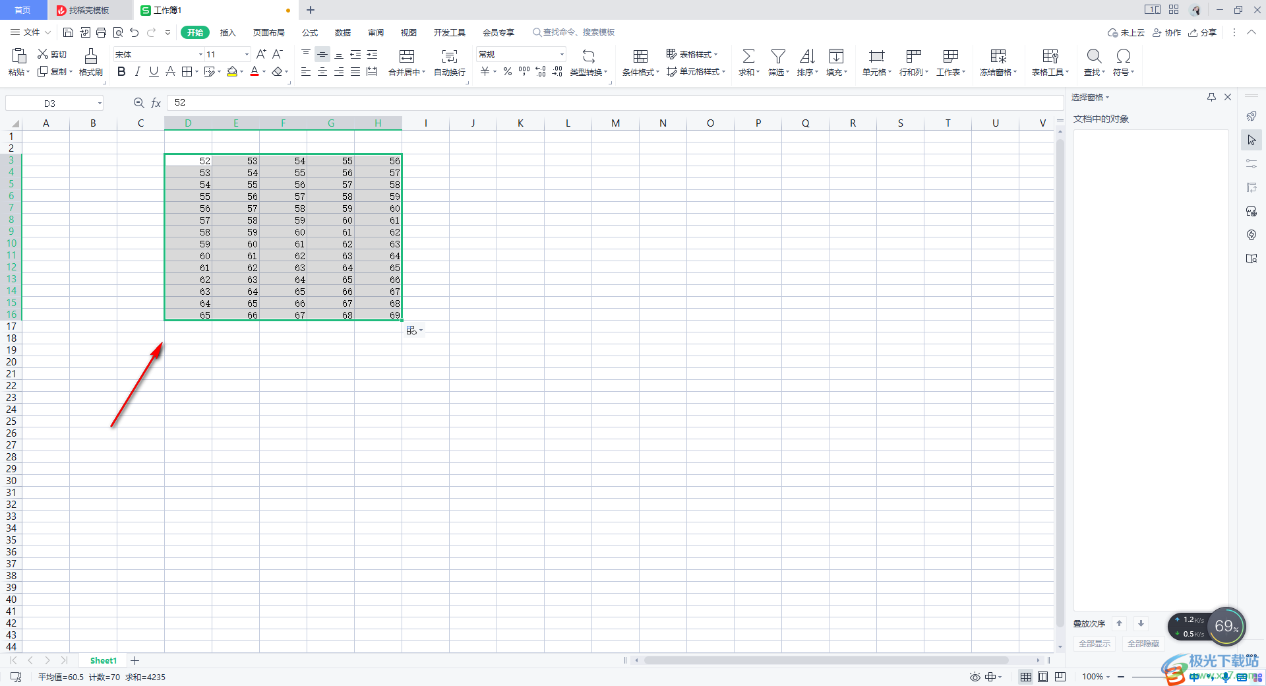This screenshot has height=686, width=1266.
Task: Align cell content to top
Action: click(x=306, y=54)
